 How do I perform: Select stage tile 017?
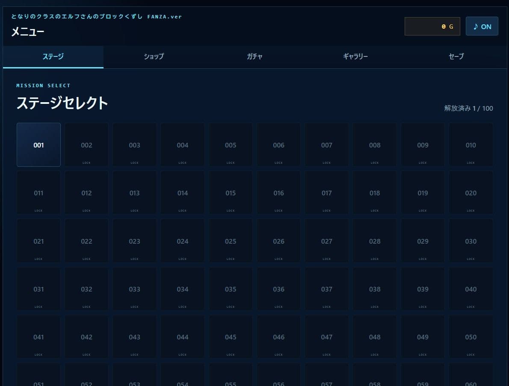coord(327,193)
